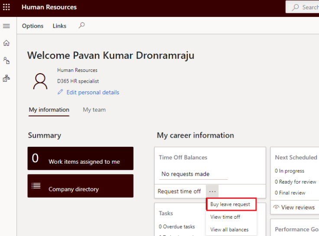The image size is (319, 236).
Task: Open the Links menu
Action: point(59,26)
